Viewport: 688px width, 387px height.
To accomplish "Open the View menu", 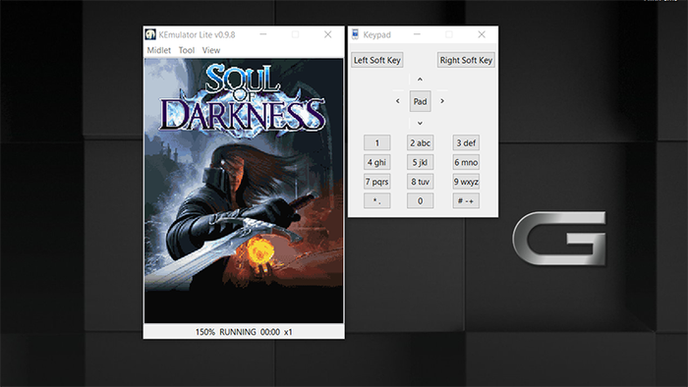I will pyautogui.click(x=211, y=50).
